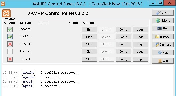Open Explorer with the folder icon

[163, 37]
